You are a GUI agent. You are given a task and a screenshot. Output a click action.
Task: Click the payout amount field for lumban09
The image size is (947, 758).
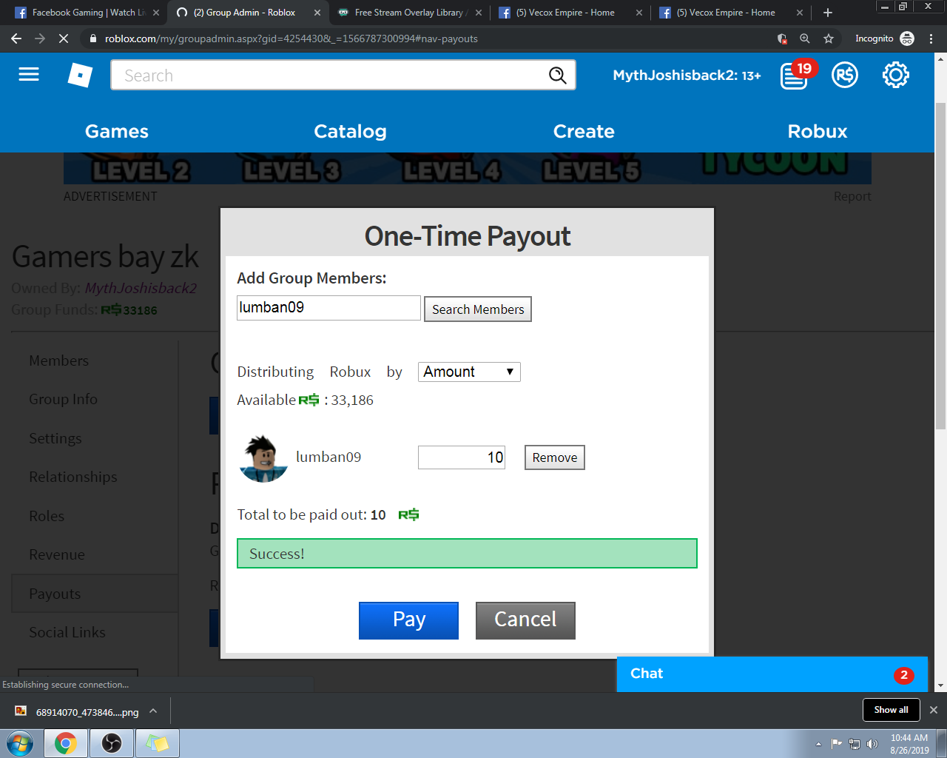(462, 457)
